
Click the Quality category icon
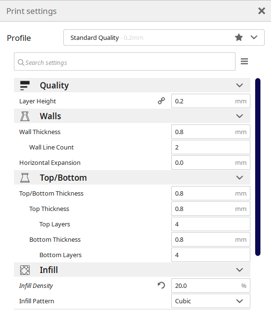coord(25,86)
